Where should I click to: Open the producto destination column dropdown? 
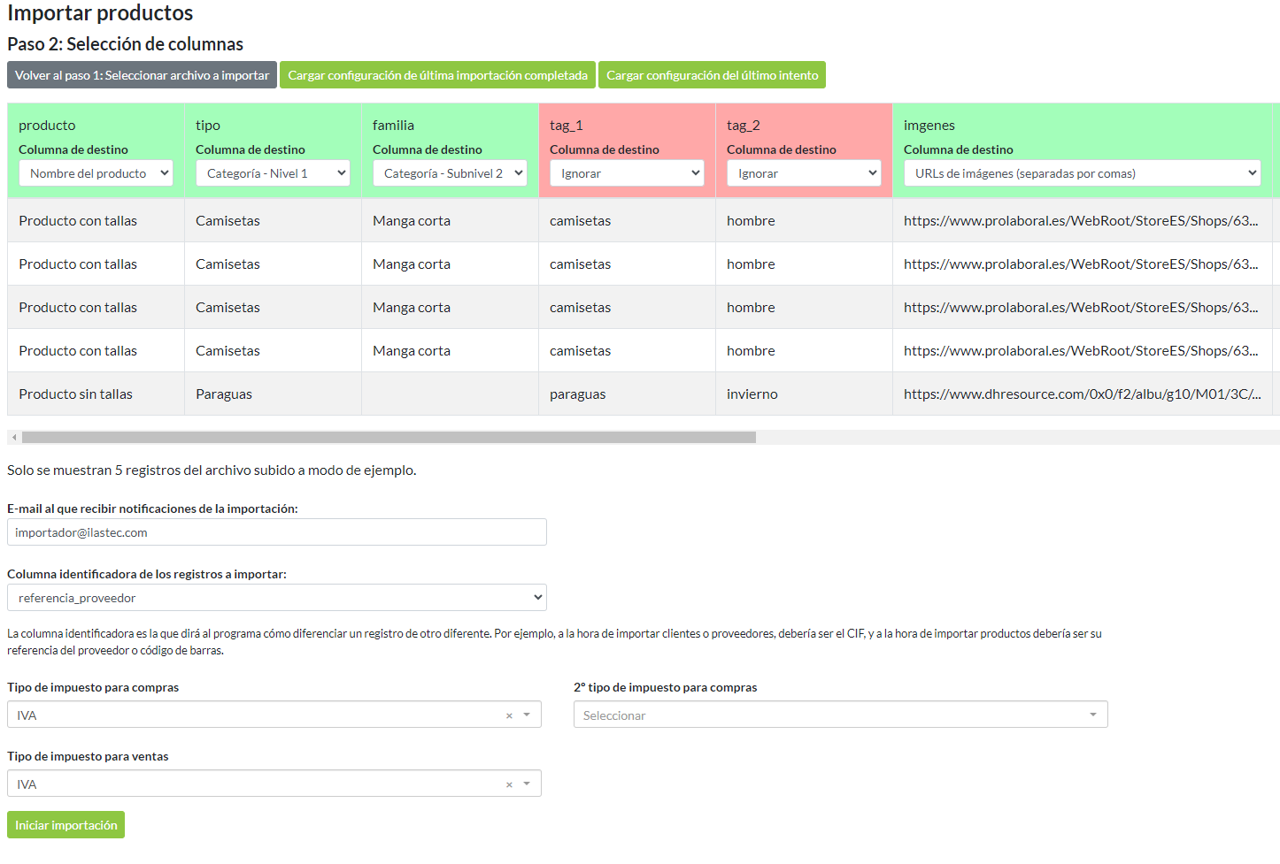tap(96, 173)
